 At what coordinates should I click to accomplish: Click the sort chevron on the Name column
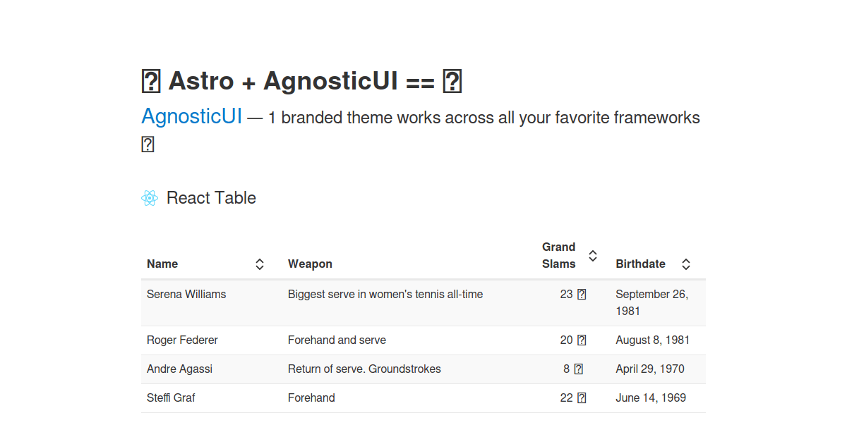click(x=260, y=264)
